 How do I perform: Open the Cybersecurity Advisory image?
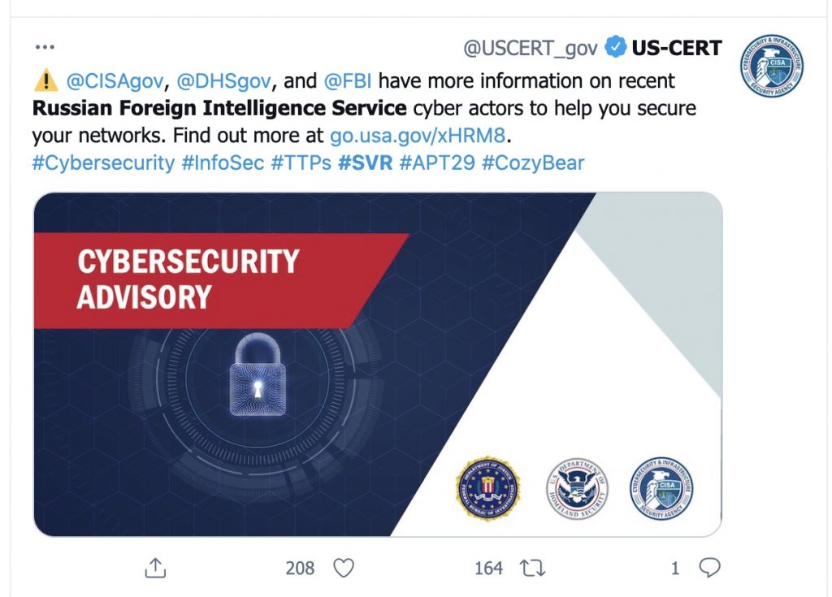point(377,364)
